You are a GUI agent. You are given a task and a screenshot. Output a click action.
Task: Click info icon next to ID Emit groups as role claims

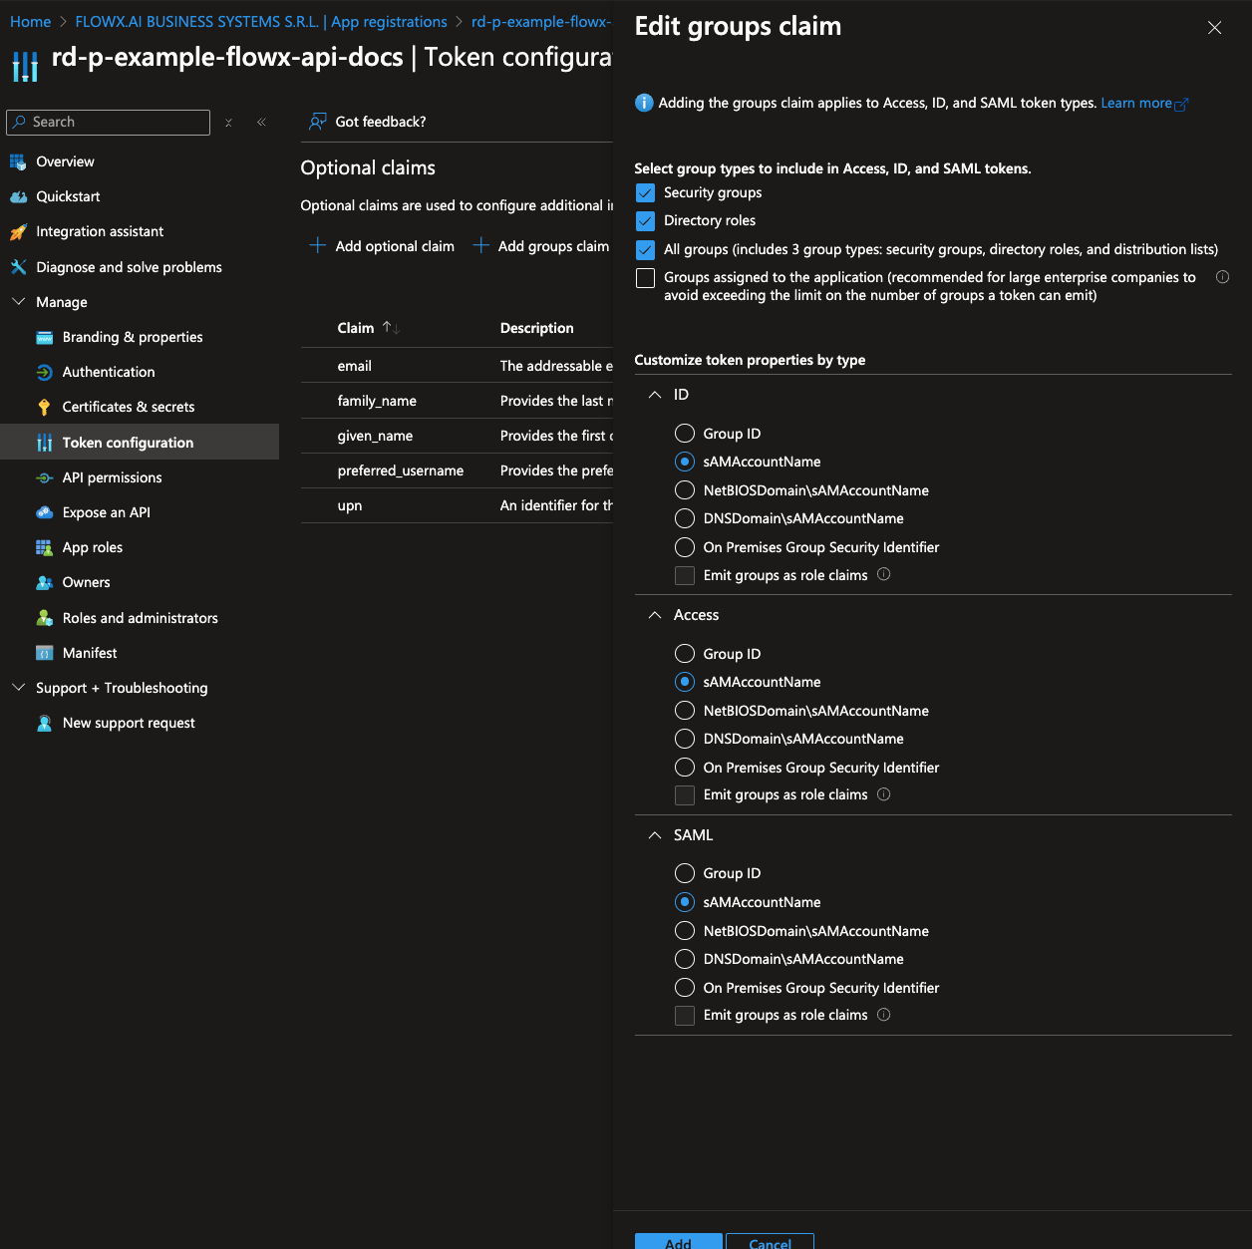(883, 574)
